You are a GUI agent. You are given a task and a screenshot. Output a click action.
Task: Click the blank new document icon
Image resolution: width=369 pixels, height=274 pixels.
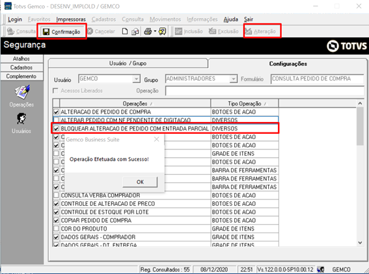pos(125,31)
